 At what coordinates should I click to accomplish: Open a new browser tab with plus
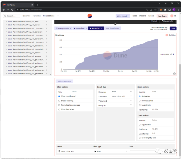(37, 5)
